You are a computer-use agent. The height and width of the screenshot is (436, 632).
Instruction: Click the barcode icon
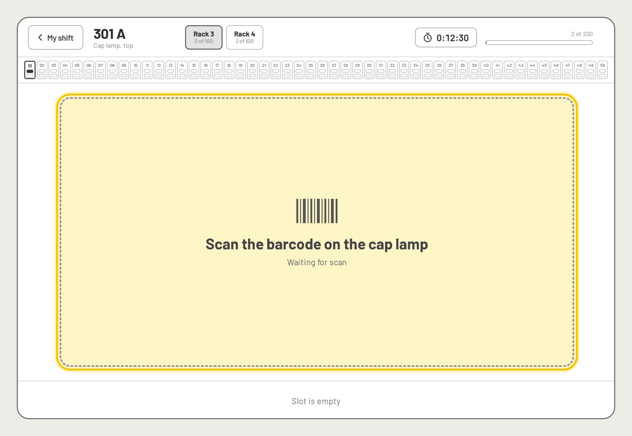pyautogui.click(x=317, y=211)
